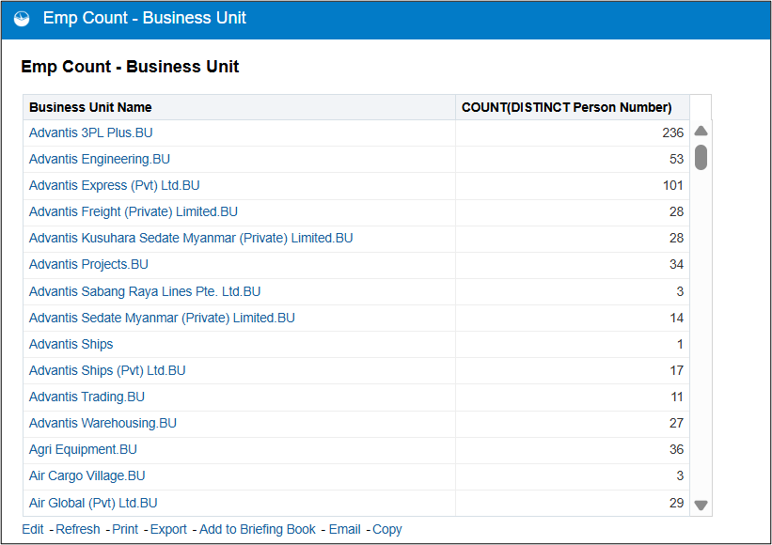Click the header icon beside Emp Count title
Screen dimensions: 772x545
click(22, 19)
